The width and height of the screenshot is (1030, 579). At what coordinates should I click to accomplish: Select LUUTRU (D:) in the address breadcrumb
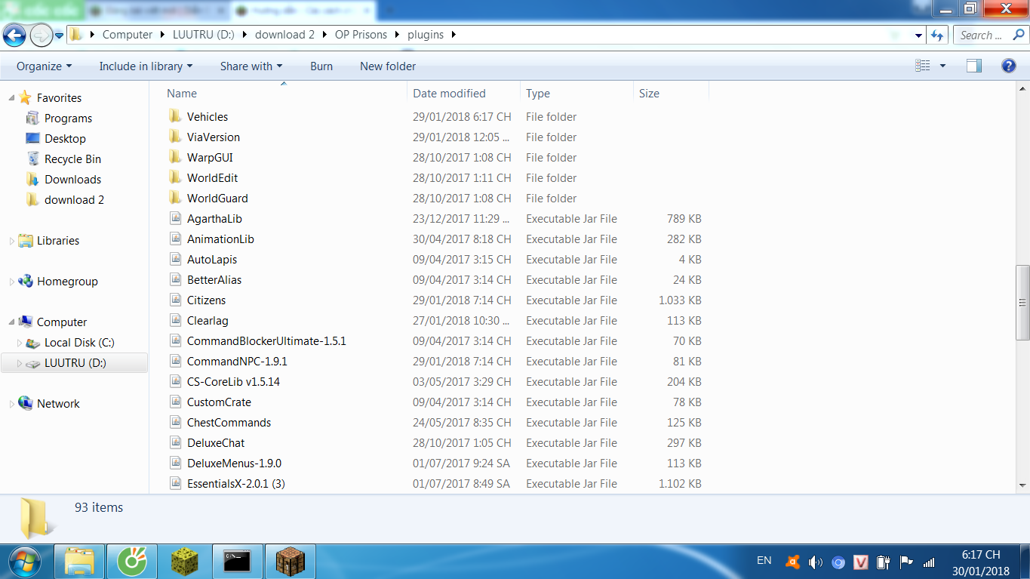[x=204, y=35]
